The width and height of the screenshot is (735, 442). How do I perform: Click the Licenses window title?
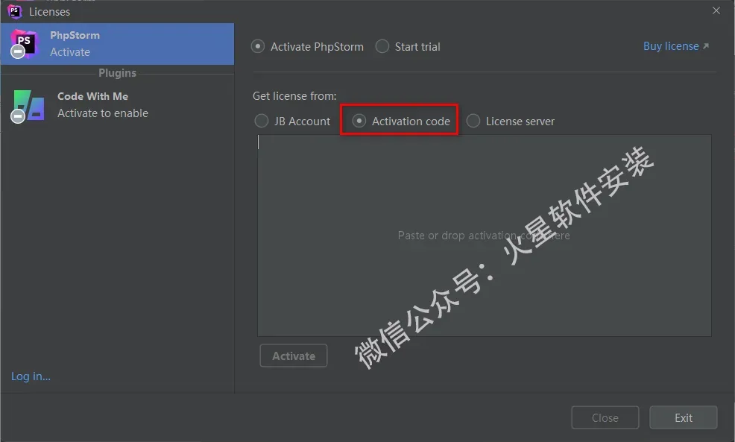pos(50,12)
